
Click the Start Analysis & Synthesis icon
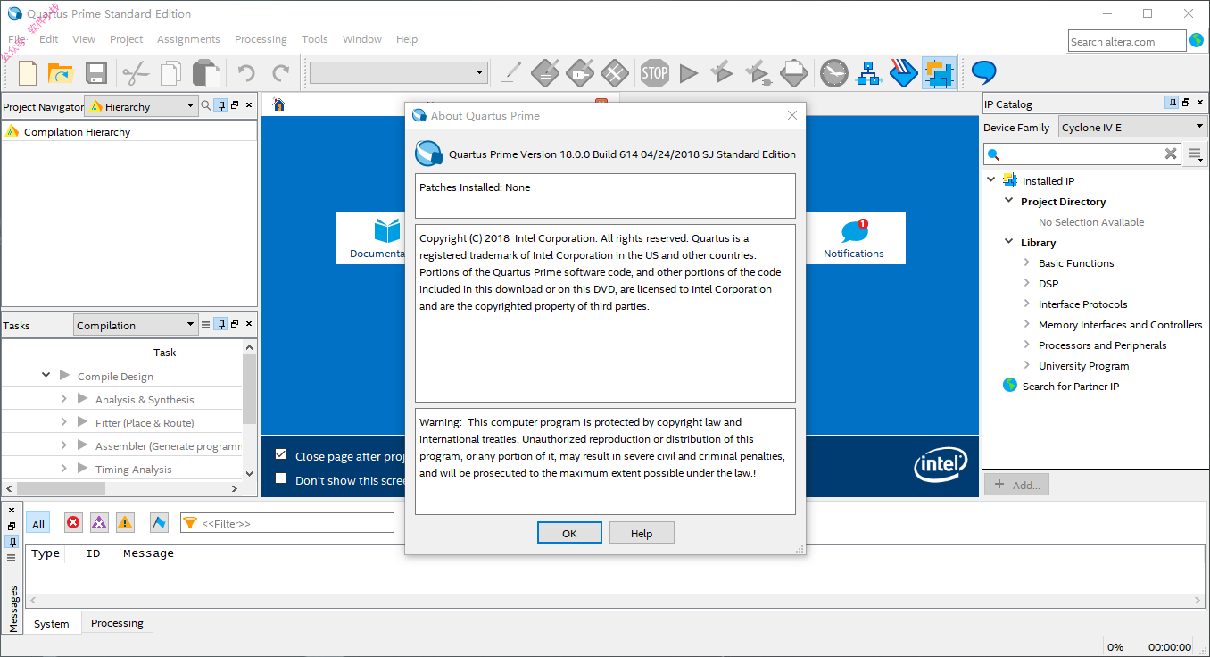[x=722, y=73]
